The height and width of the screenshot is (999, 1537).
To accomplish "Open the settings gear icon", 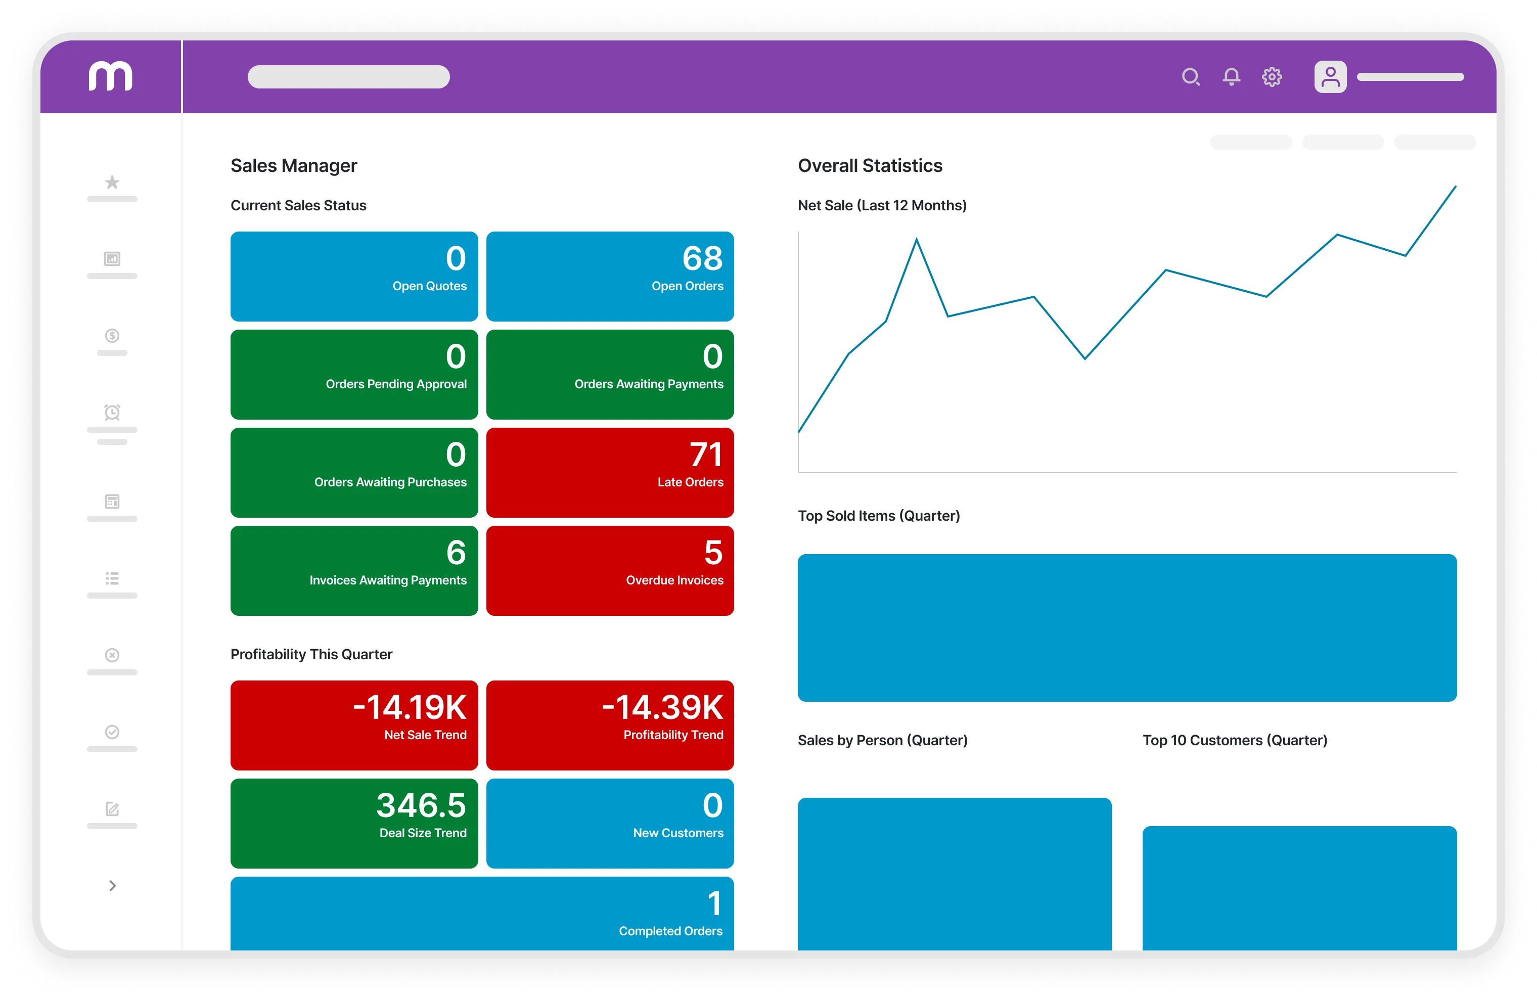I will click(1272, 77).
